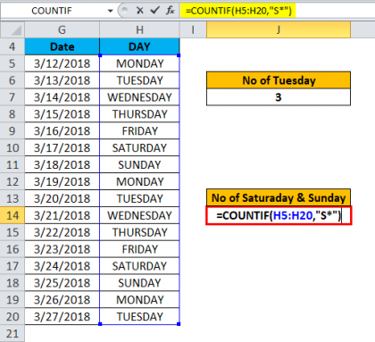Screen dimensions: 375x342
Task: Click the No of Saturaday & Sunday cell
Action: [279, 197]
